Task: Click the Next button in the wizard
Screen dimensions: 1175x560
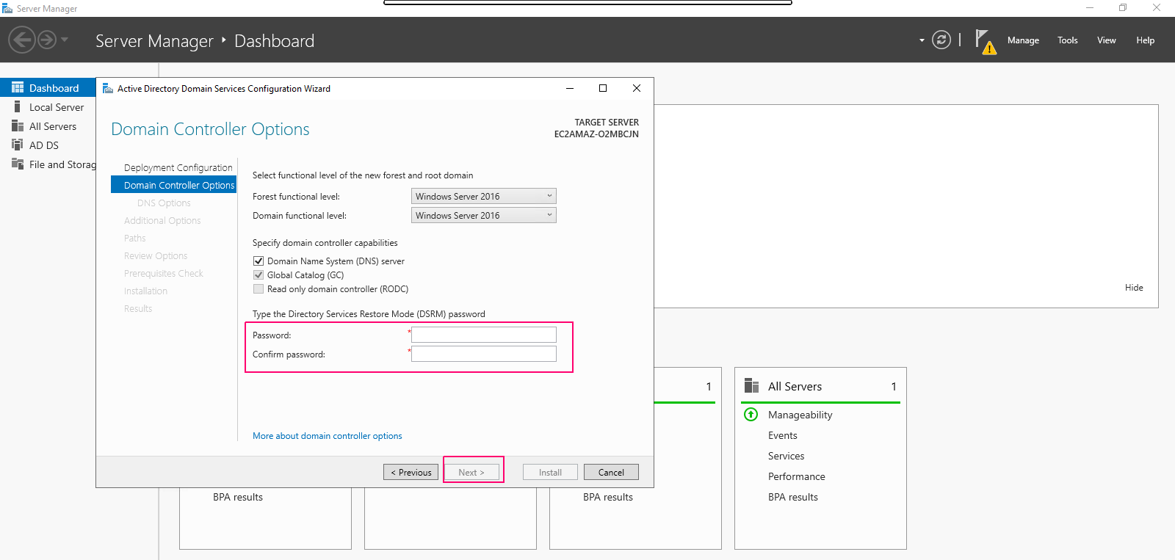Action: pos(471,472)
